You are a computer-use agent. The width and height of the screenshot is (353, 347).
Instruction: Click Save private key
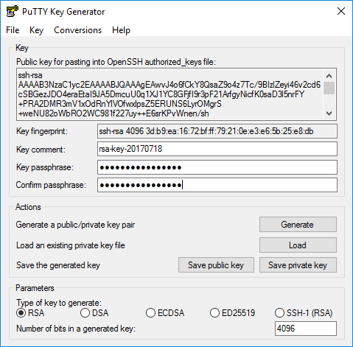tap(298, 265)
